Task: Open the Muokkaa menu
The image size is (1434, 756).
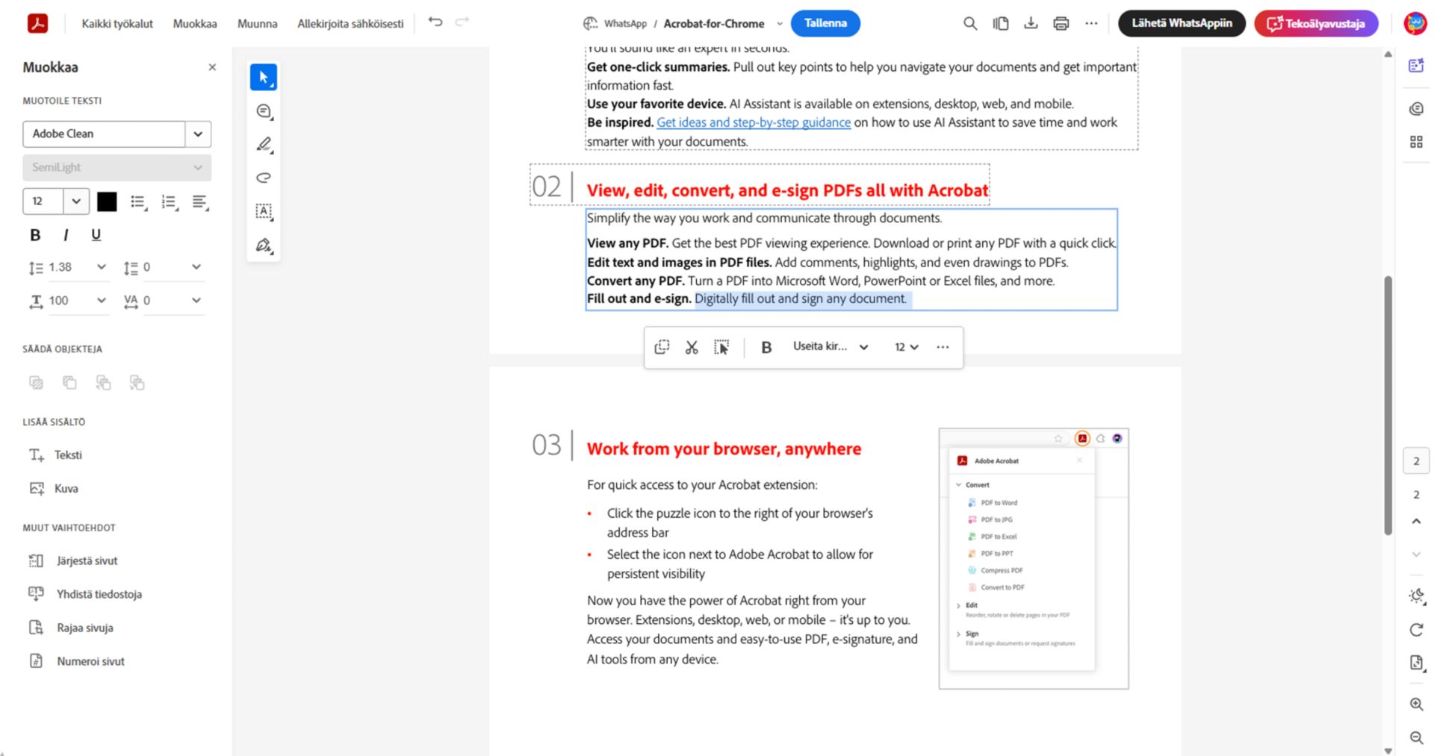Action: point(195,24)
